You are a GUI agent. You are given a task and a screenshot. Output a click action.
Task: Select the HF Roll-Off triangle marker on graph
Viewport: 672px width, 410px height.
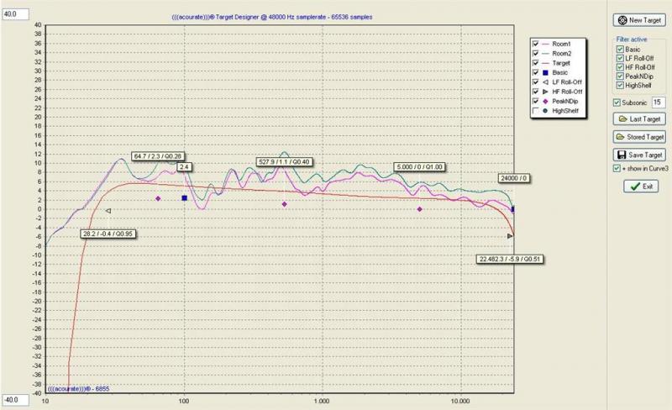point(510,236)
